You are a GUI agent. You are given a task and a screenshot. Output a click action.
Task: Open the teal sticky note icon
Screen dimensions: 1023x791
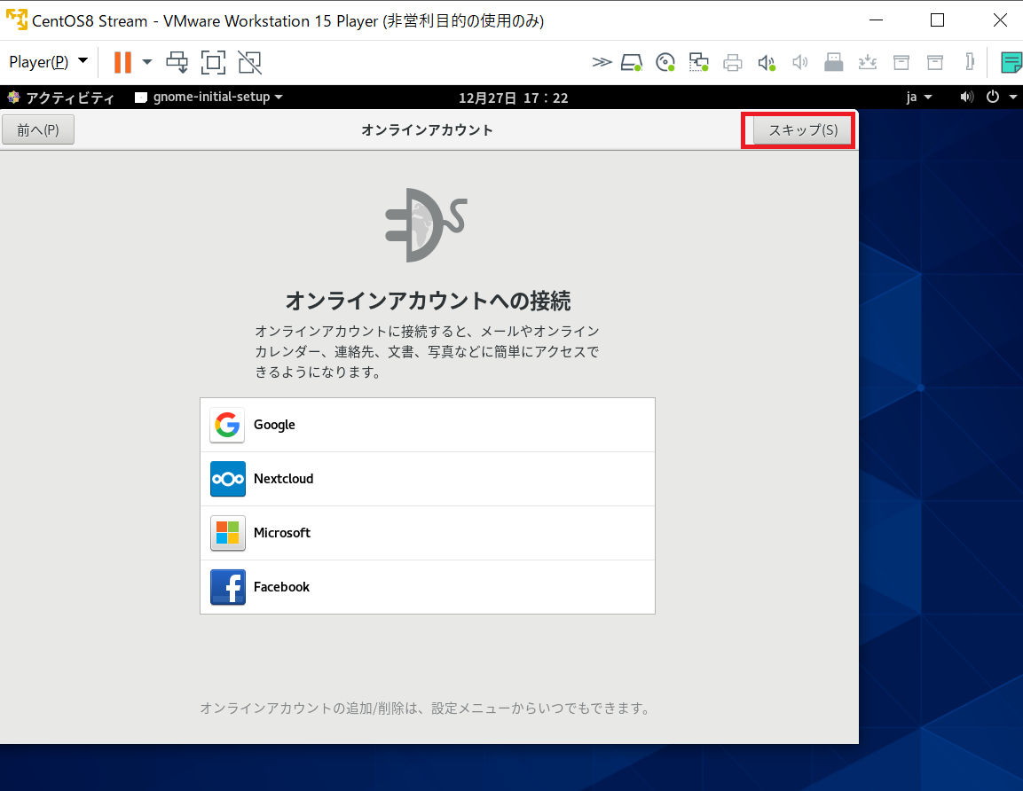point(1011,63)
